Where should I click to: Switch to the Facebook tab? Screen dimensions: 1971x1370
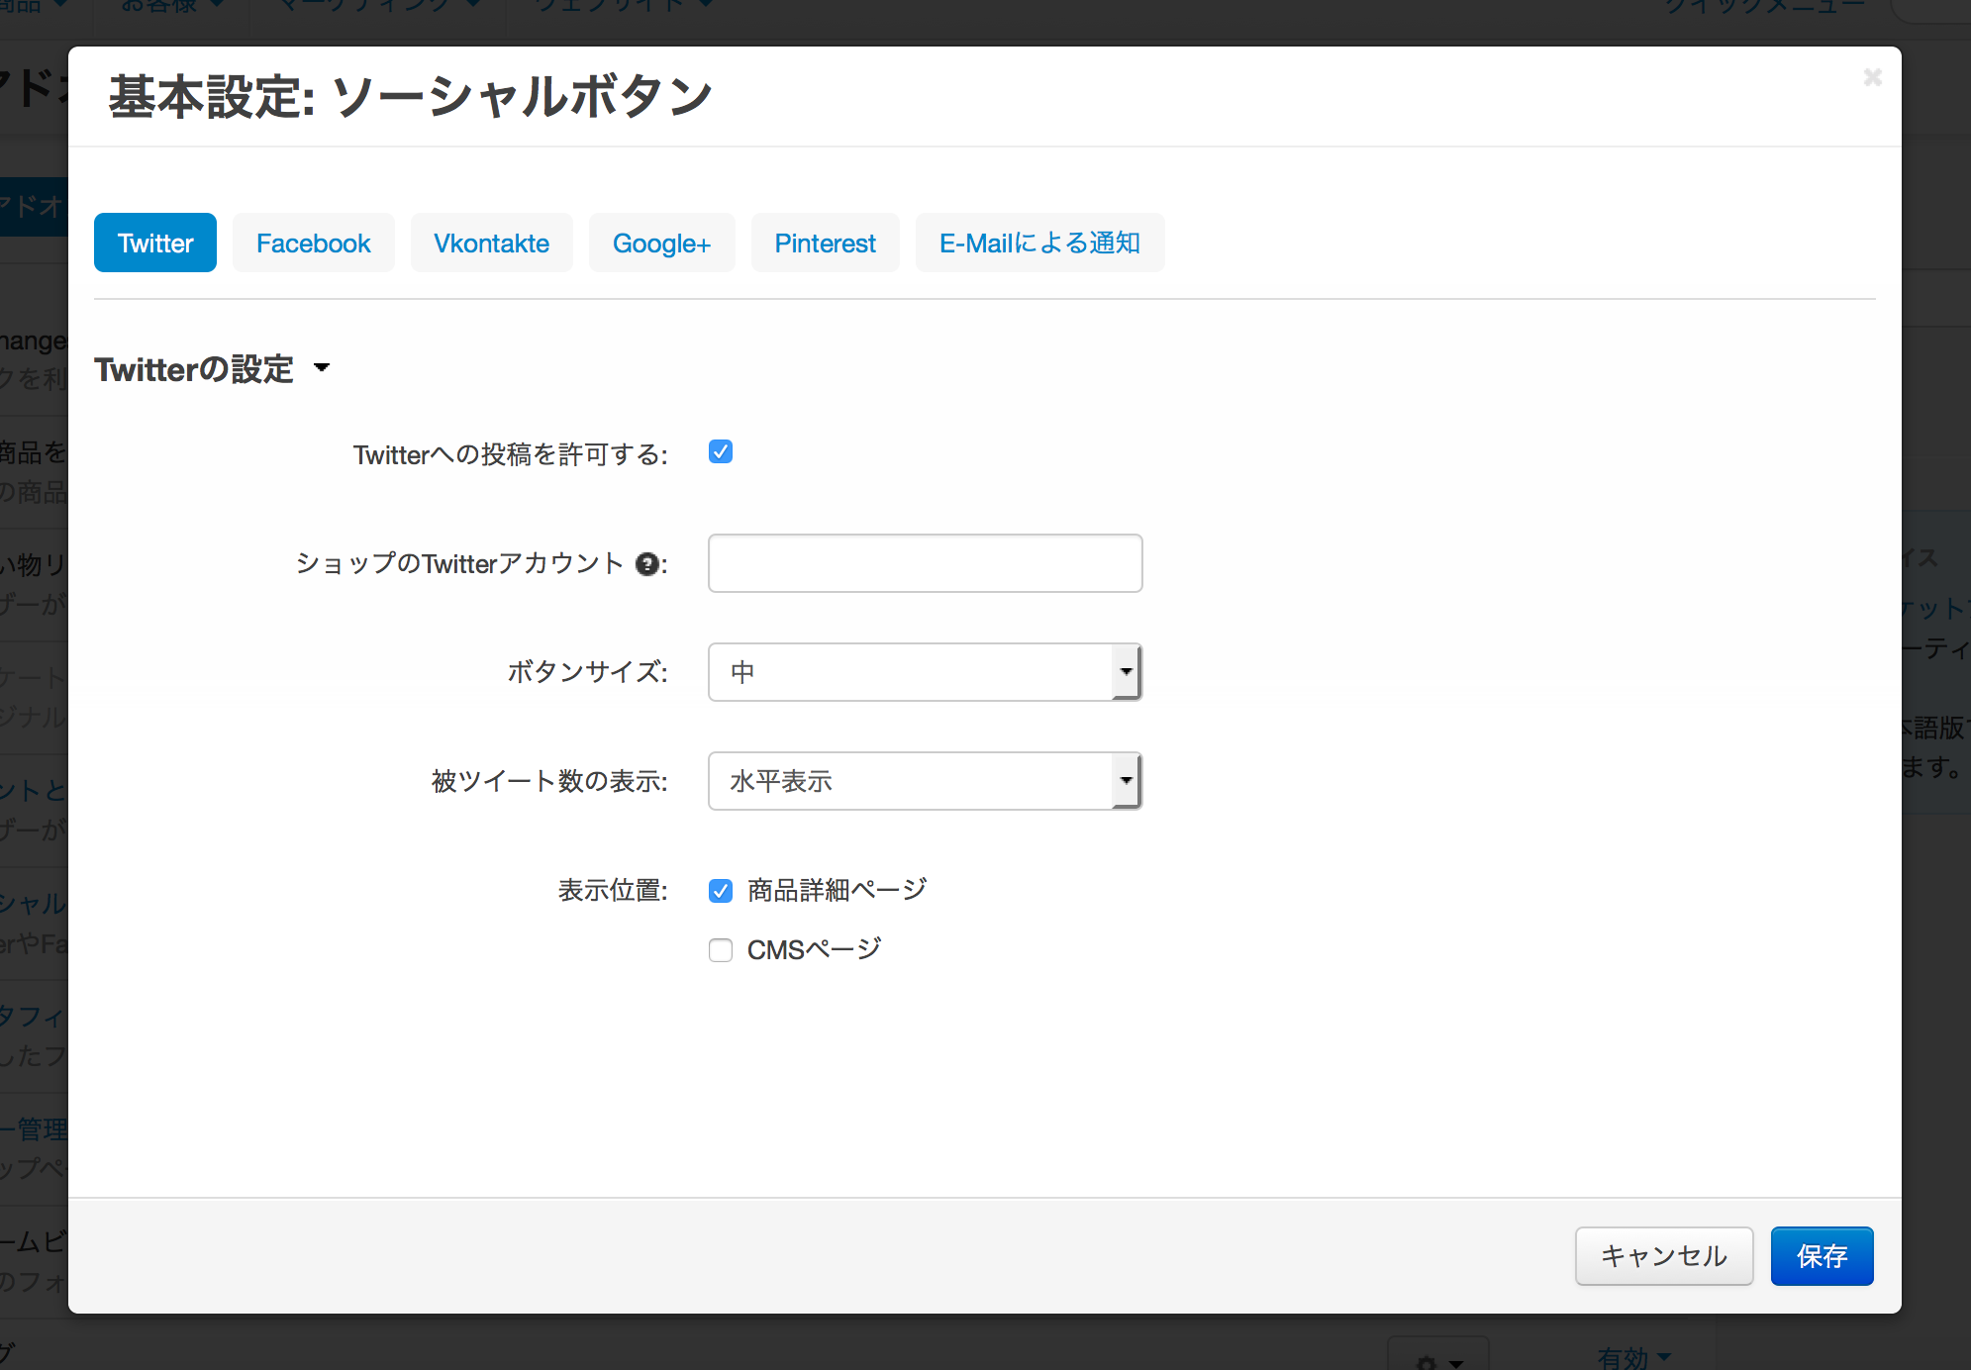click(313, 243)
